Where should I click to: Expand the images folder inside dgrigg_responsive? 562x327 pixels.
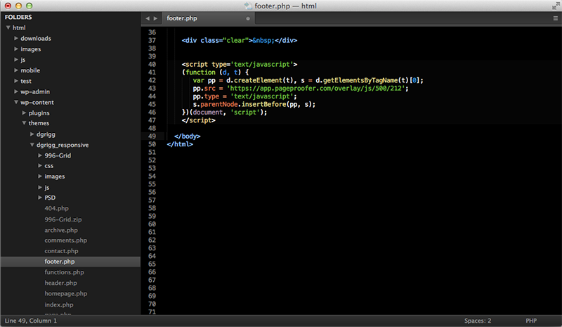click(40, 177)
